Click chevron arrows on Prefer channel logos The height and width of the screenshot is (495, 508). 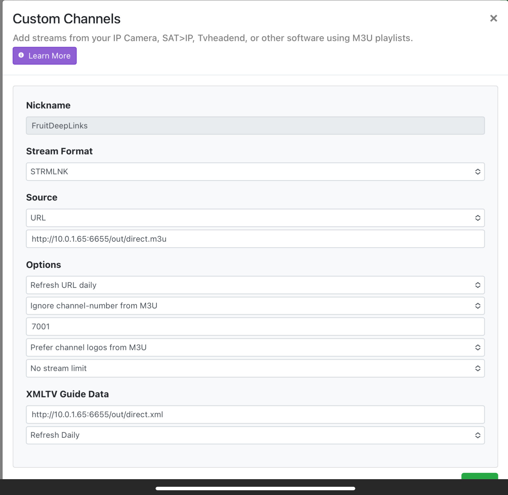(x=478, y=347)
